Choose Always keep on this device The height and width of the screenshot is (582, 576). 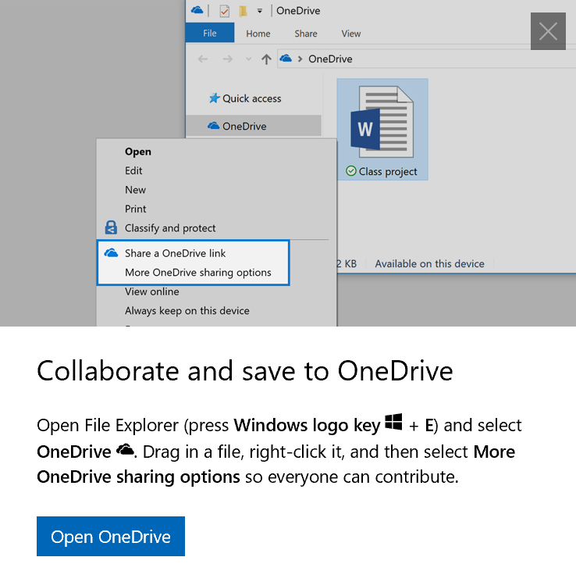[x=187, y=310]
